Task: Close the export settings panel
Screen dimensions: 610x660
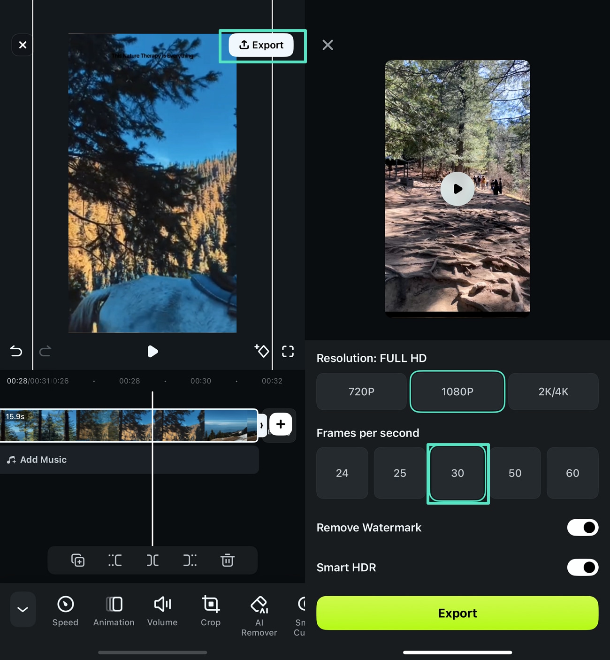Action: [x=328, y=45]
